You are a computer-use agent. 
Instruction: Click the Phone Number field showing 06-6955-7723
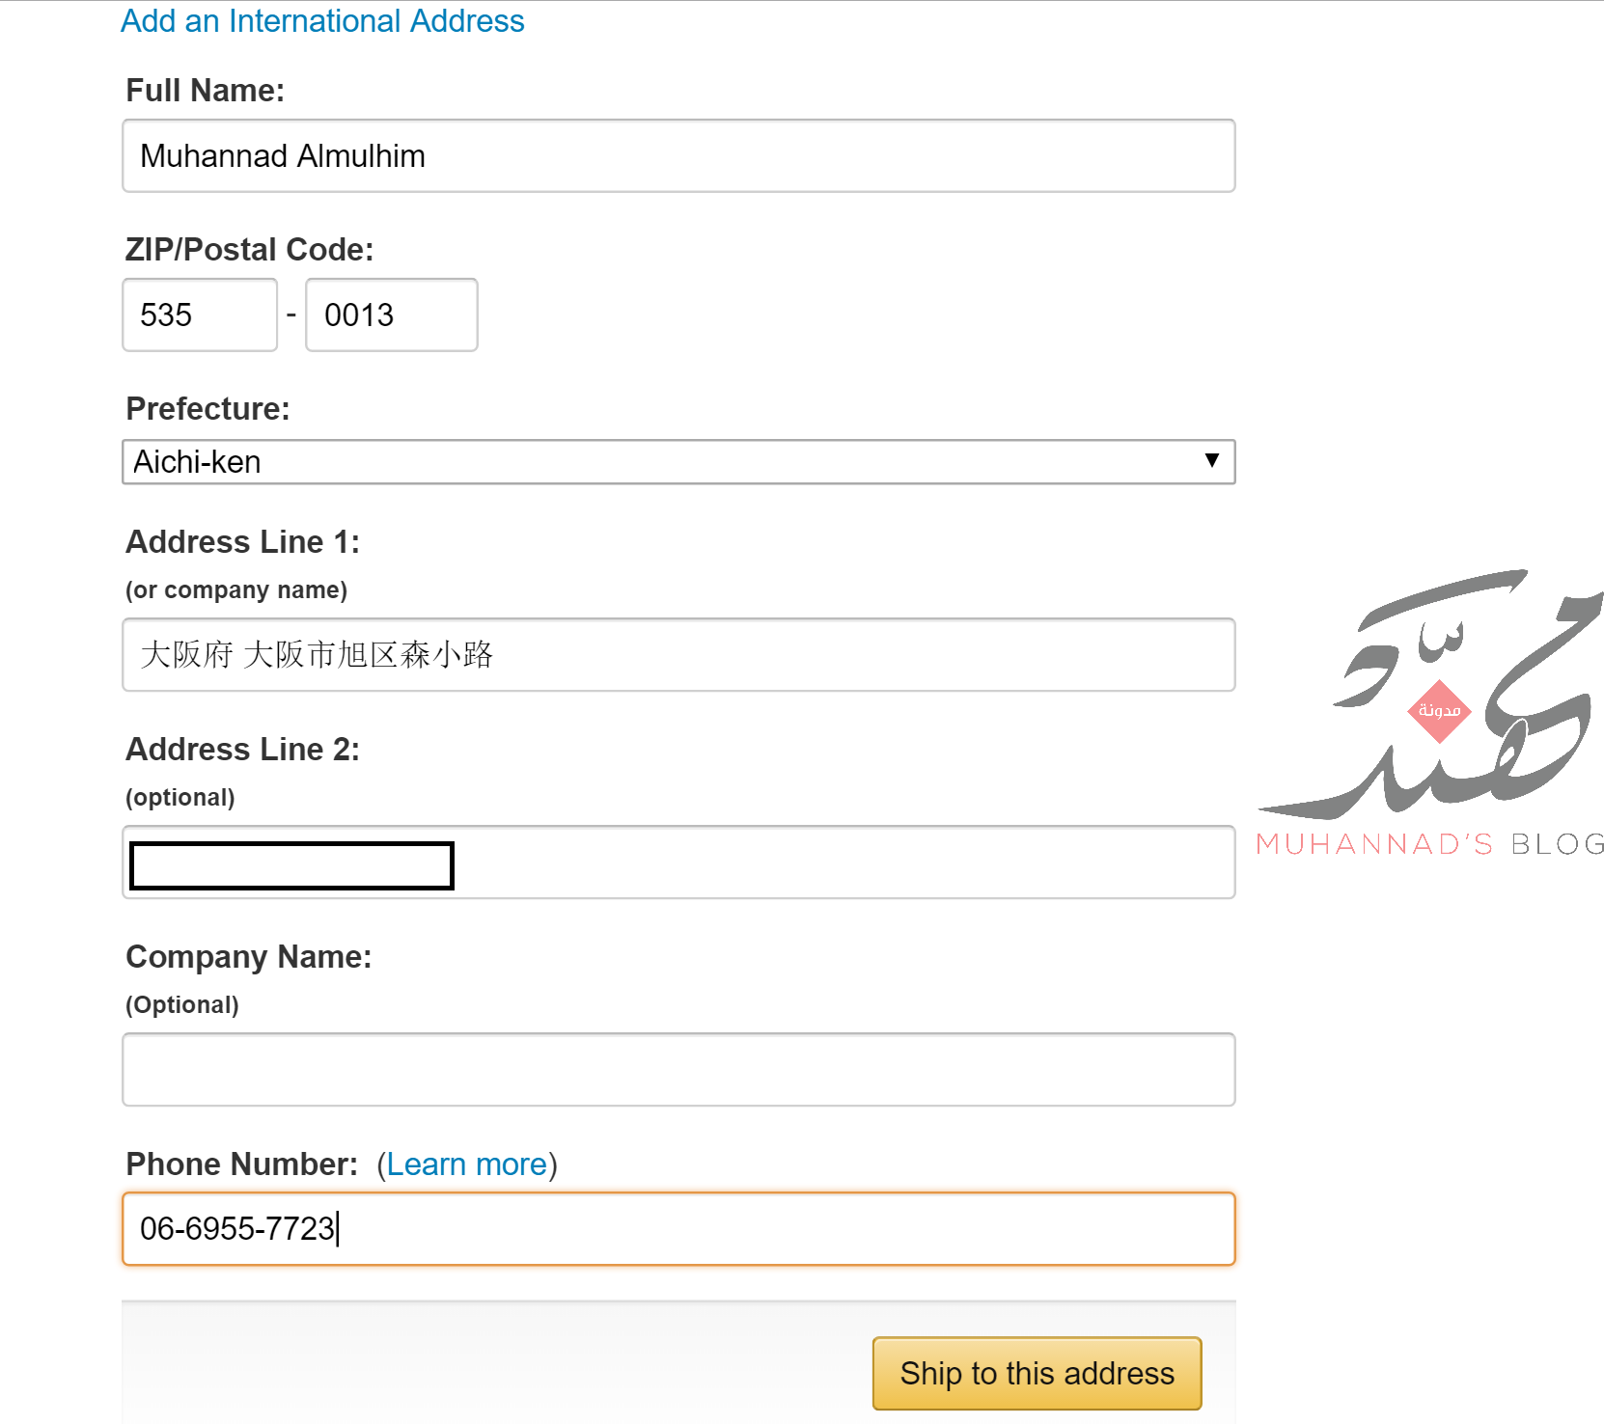[678, 1229]
